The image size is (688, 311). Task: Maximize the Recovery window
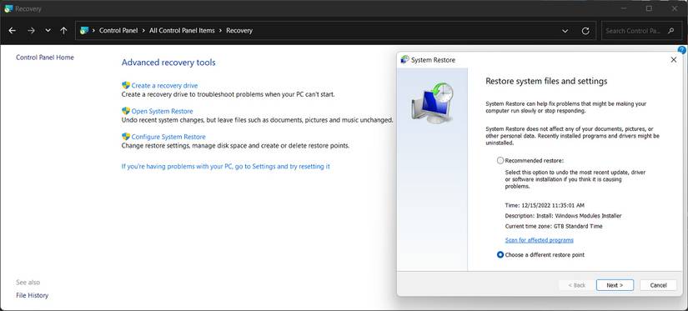(x=649, y=8)
